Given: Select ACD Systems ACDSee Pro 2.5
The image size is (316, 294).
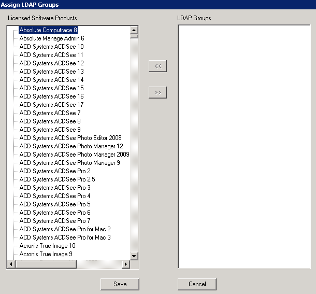Looking at the screenshot, I should pyautogui.click(x=57, y=179).
